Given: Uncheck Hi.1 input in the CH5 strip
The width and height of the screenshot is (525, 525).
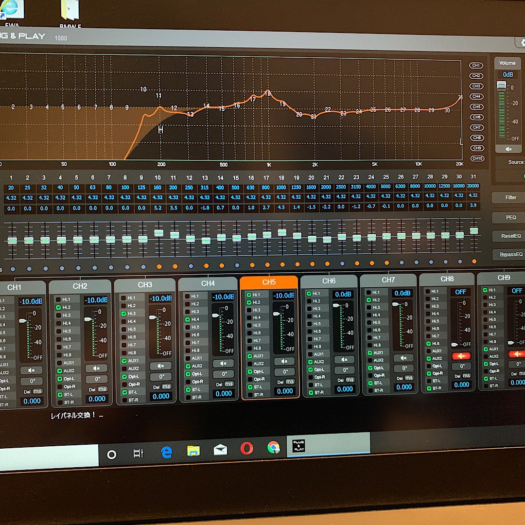Looking at the screenshot, I should click(249, 295).
